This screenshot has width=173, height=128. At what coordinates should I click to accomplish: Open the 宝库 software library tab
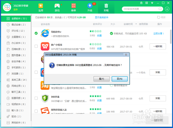(41, 7)
